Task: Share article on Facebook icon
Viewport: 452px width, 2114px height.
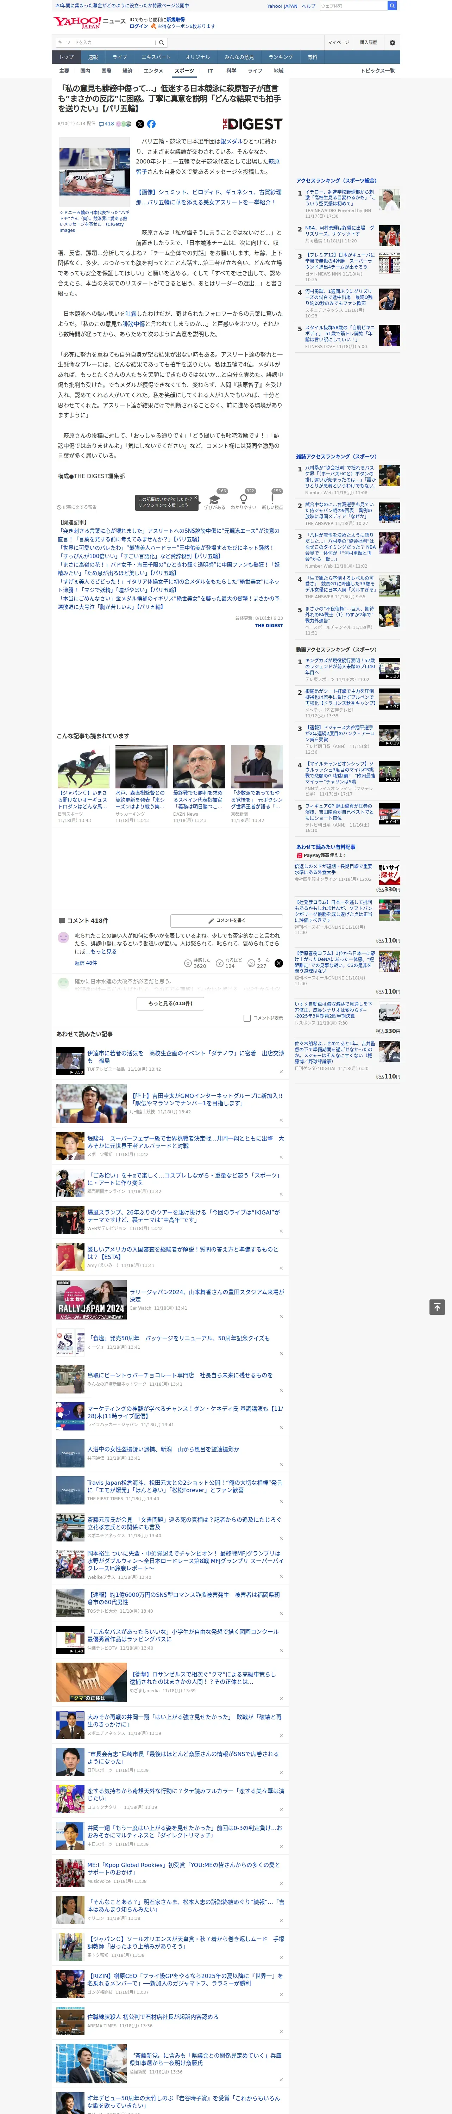Action: coord(151,124)
